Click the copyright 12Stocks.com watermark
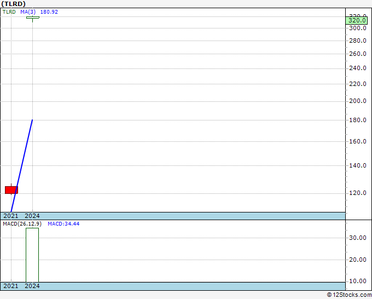The height and width of the screenshot is (299, 372). [x=348, y=295]
